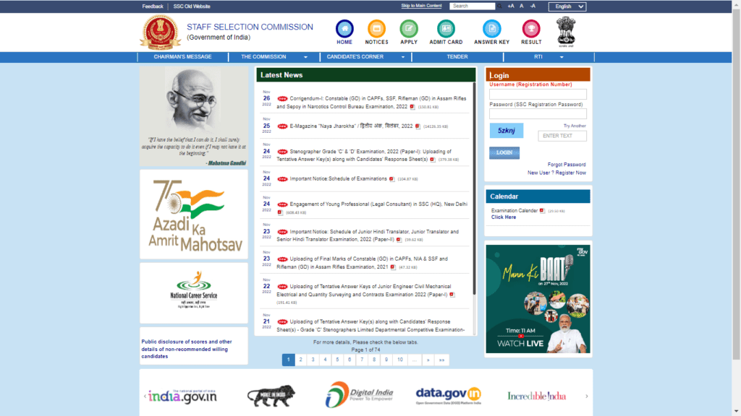The height and width of the screenshot is (416, 741).
Task: Reset font size with A
Action: coord(522,6)
